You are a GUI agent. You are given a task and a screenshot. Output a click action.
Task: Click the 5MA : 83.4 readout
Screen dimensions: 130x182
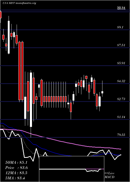coord(15,178)
